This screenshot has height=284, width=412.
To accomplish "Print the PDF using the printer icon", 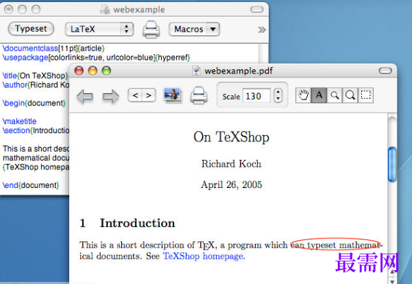I will tap(199, 95).
